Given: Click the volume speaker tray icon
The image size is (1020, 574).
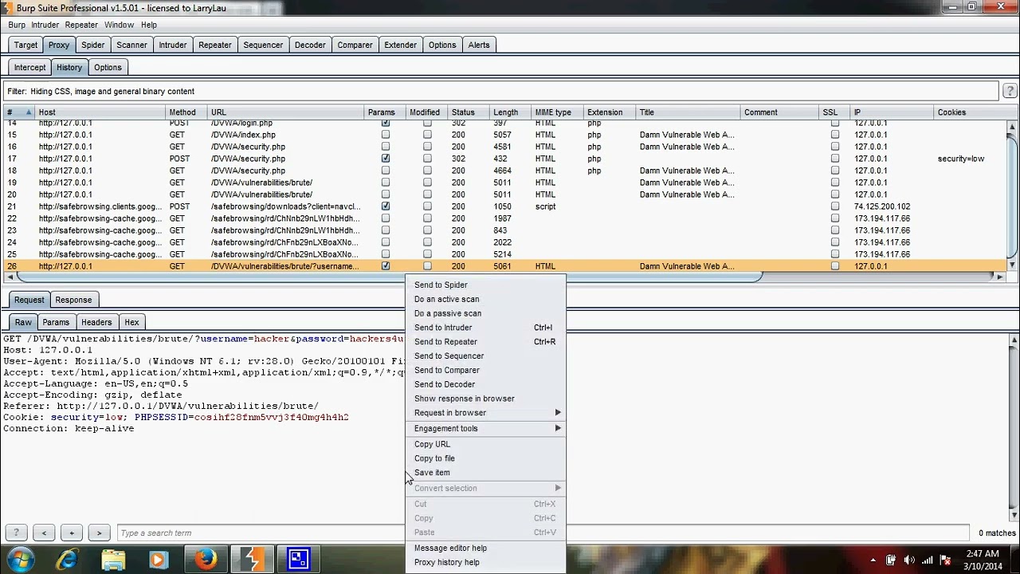Looking at the screenshot, I should [x=908, y=560].
